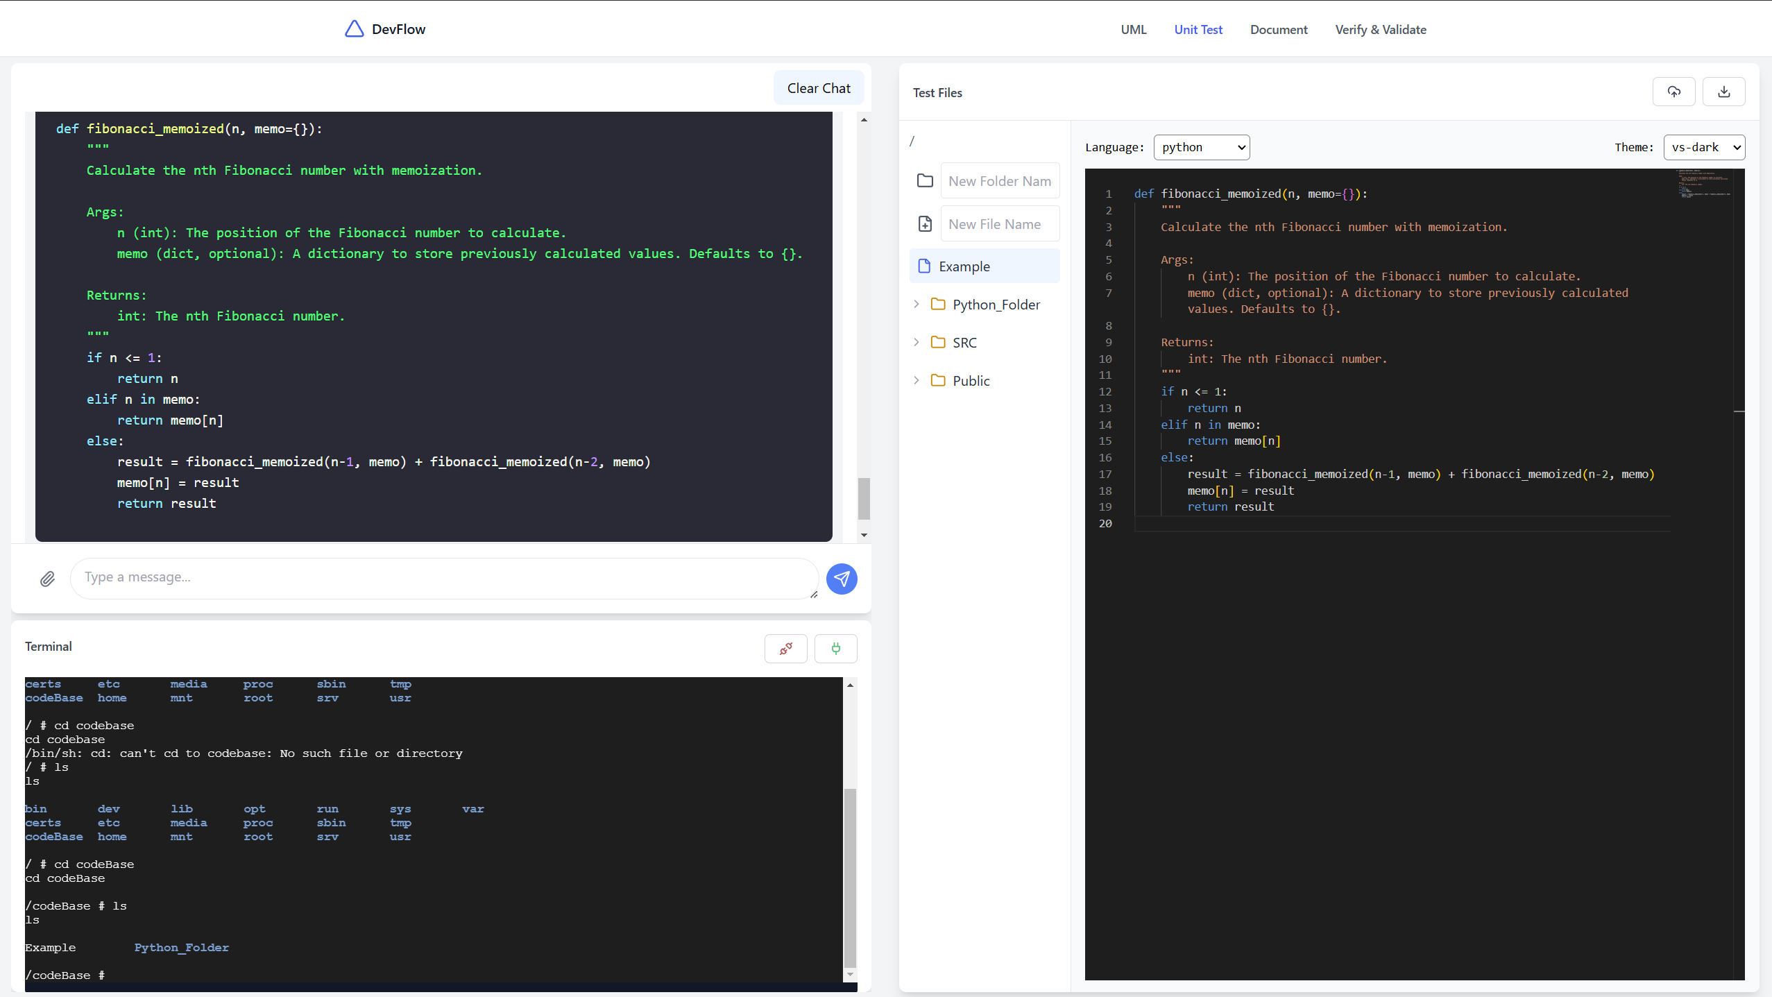Click the chat panel scrollbar thumb

pos(864,498)
